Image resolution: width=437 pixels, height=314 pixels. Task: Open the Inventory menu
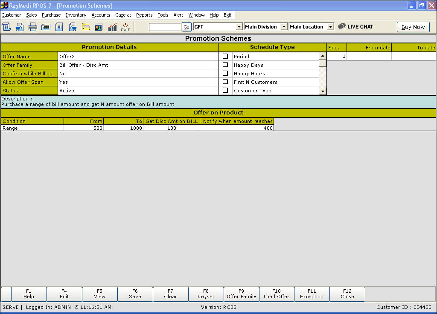76,15
